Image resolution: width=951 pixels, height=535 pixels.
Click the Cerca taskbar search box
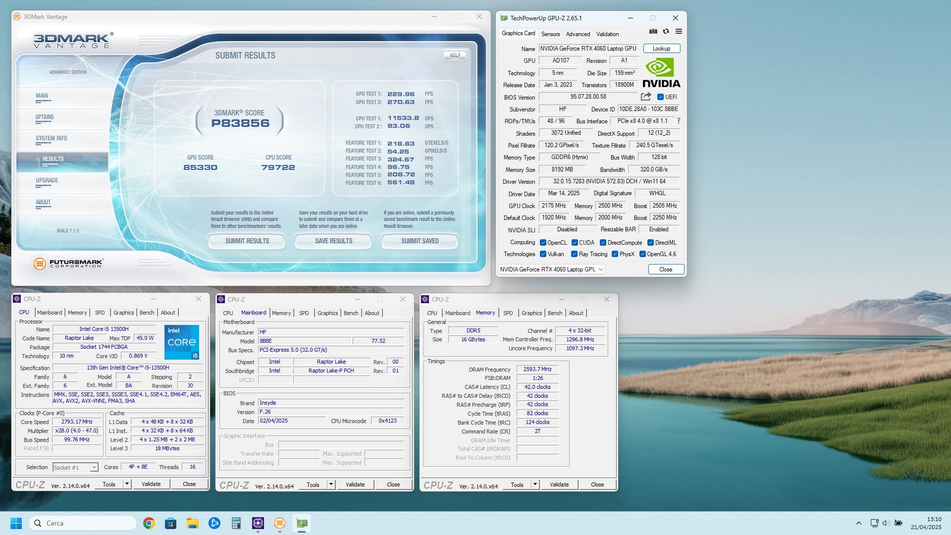83,523
